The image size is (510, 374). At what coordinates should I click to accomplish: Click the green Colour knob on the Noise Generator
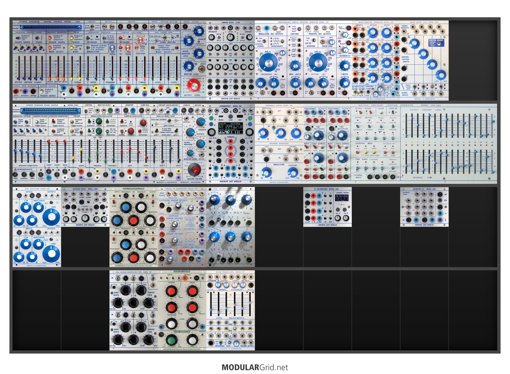171,340
